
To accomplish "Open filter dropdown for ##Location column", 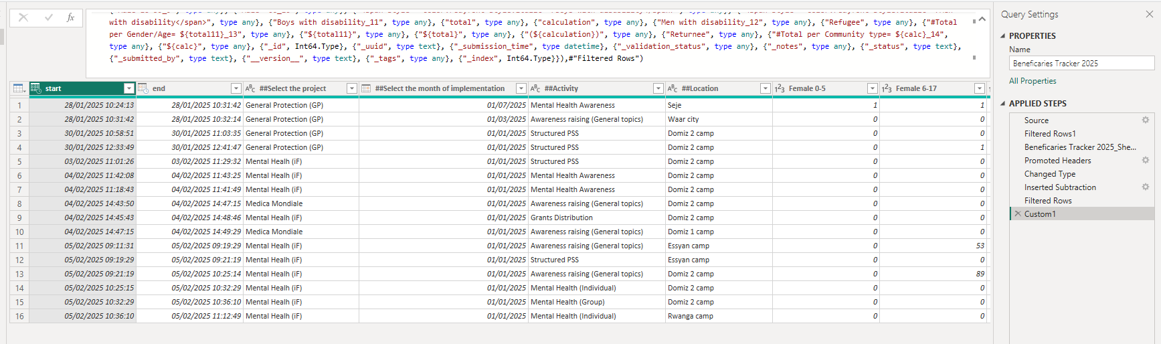I will pos(765,88).
